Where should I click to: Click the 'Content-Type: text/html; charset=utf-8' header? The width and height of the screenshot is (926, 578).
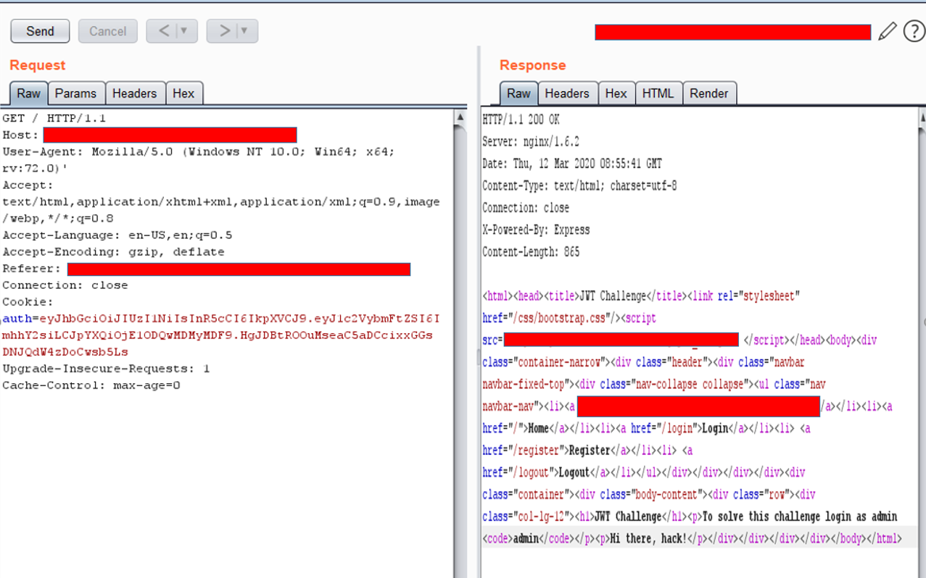pyautogui.click(x=579, y=186)
